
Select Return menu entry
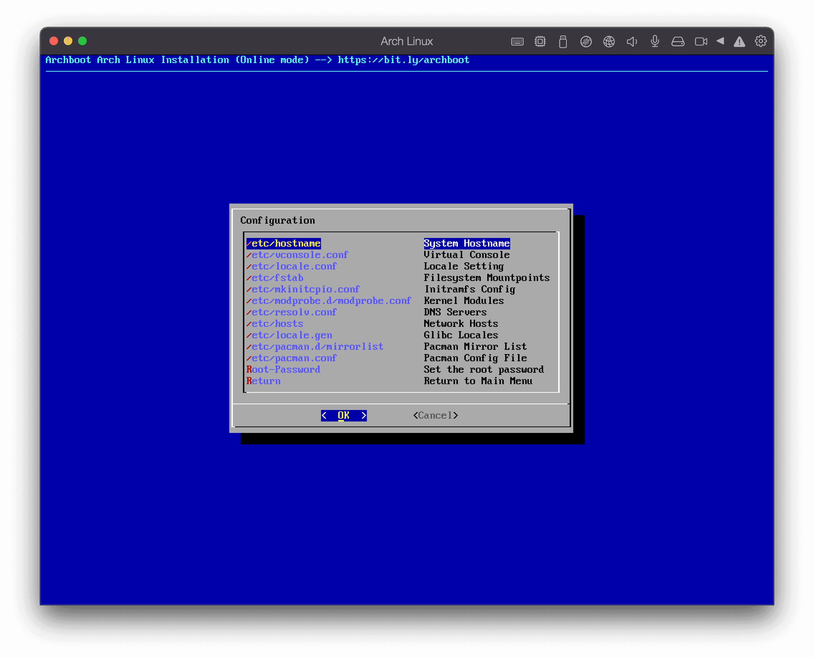[x=263, y=381]
